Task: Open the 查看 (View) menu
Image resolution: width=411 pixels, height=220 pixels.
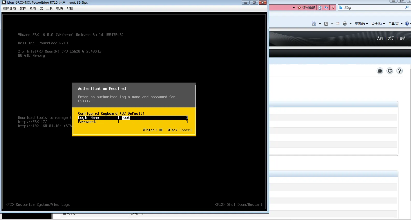Action: [33, 8]
